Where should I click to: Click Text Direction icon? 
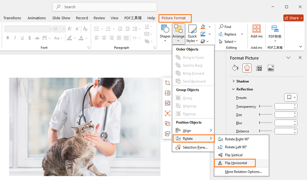tap(147, 27)
